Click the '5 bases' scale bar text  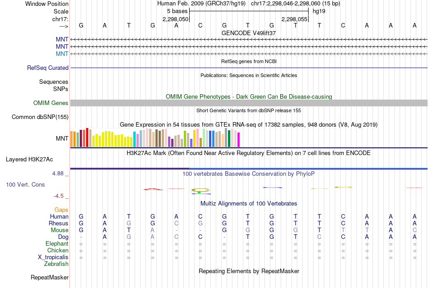pyautogui.click(x=178, y=11)
